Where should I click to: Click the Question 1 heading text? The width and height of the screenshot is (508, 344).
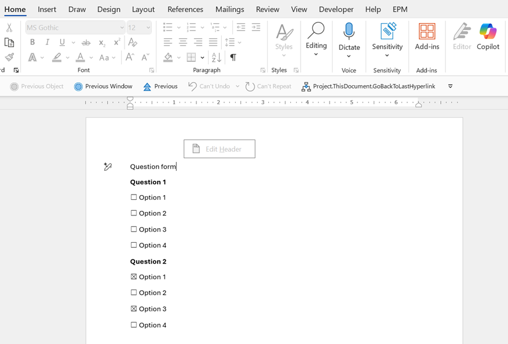click(x=148, y=182)
